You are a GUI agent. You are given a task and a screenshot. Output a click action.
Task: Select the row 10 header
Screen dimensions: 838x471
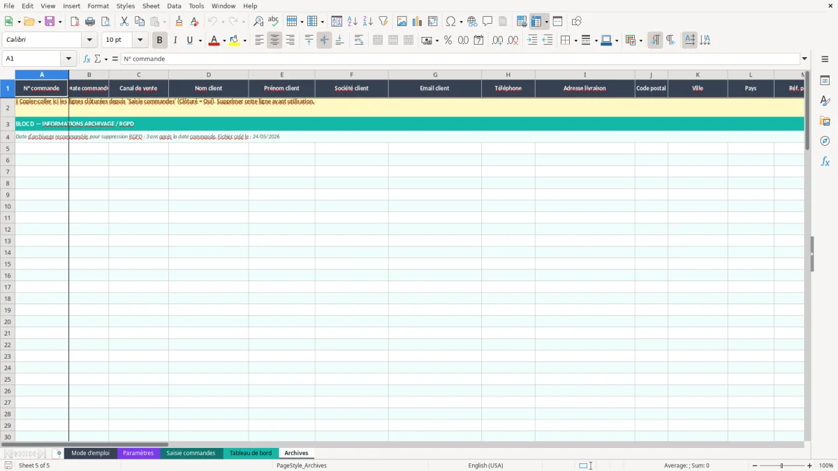8,206
